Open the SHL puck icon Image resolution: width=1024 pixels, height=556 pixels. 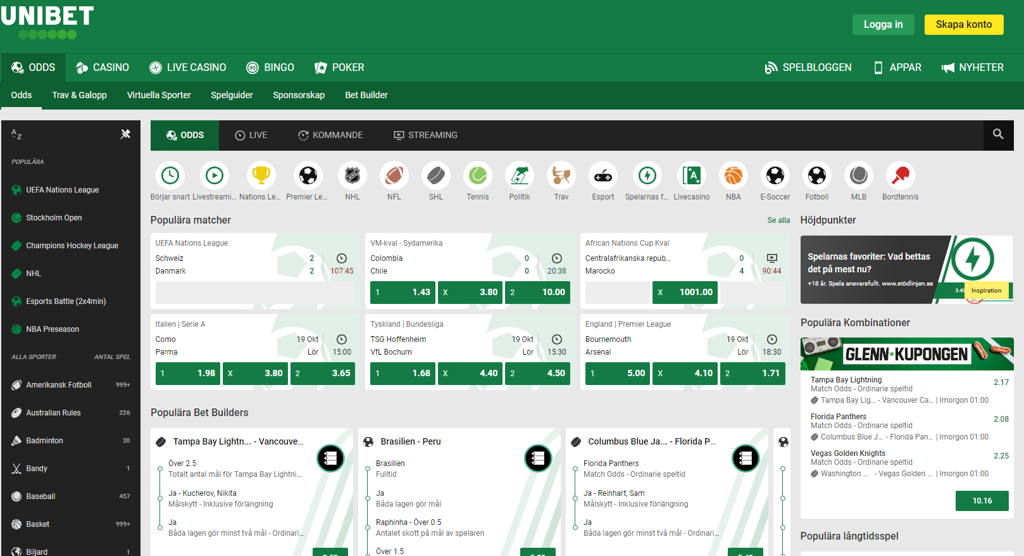[436, 175]
